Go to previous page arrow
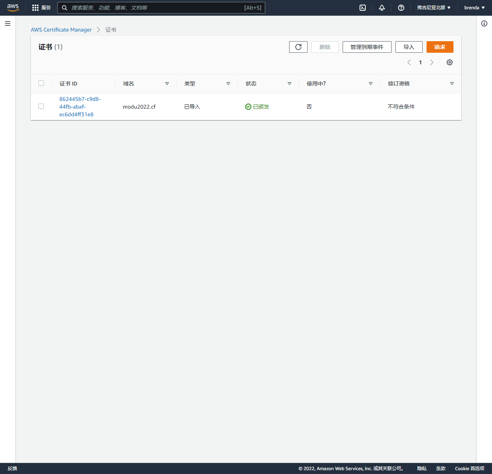The width and height of the screenshot is (492, 474). point(409,62)
